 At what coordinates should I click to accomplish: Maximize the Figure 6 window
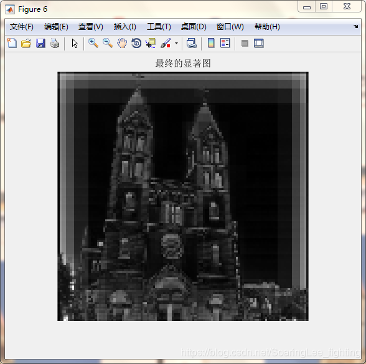[x=324, y=7]
